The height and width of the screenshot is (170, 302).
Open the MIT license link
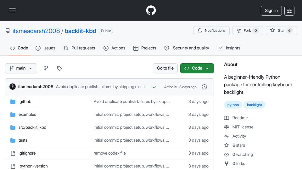(x=243, y=127)
